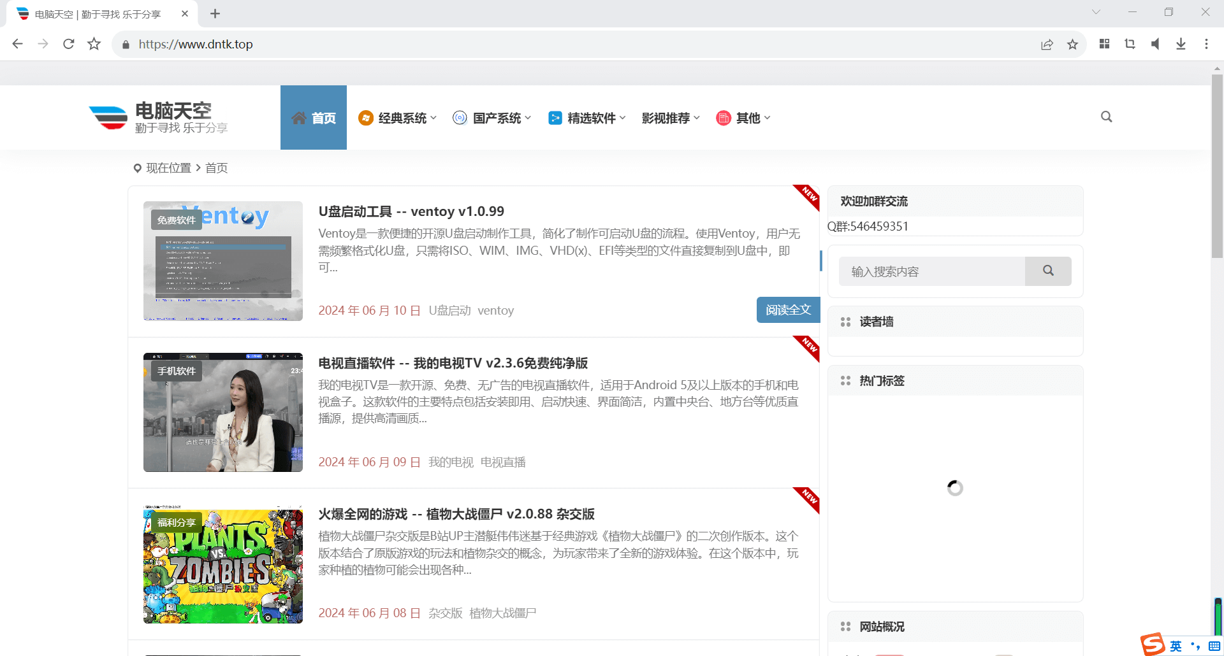Click the mute speaker icon in toolbar

point(1155,44)
